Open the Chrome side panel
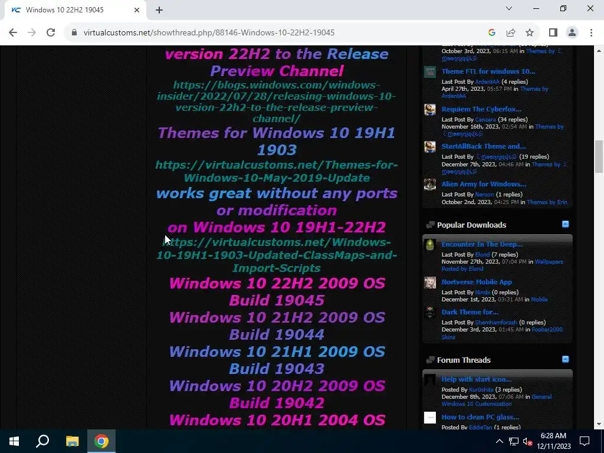Image resolution: width=604 pixels, height=453 pixels. (553, 32)
